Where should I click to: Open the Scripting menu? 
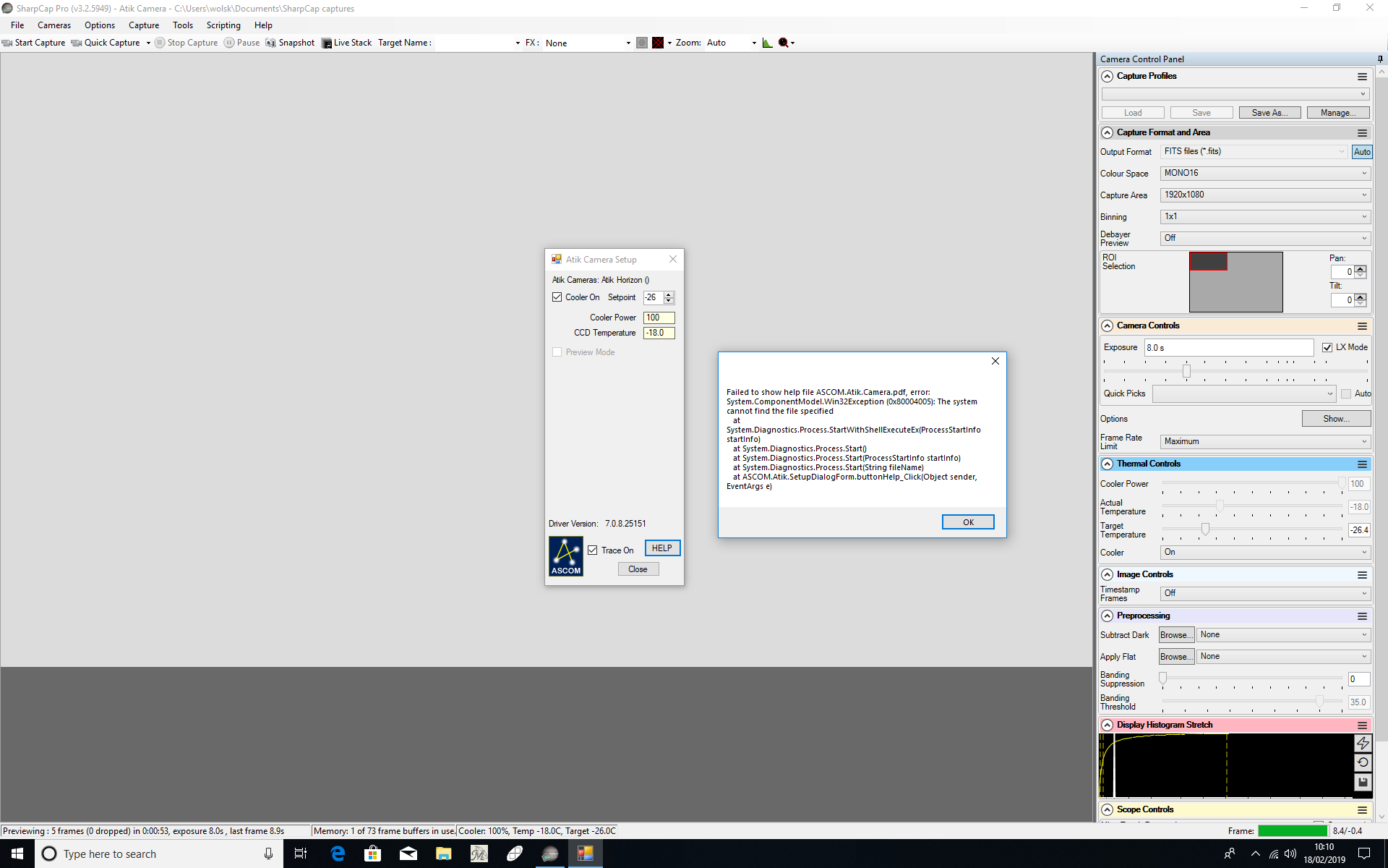[x=223, y=25]
